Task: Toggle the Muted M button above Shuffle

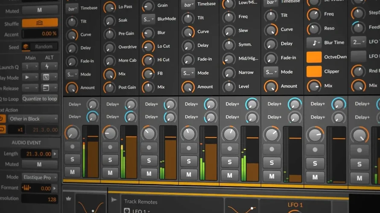Action: pos(40,10)
